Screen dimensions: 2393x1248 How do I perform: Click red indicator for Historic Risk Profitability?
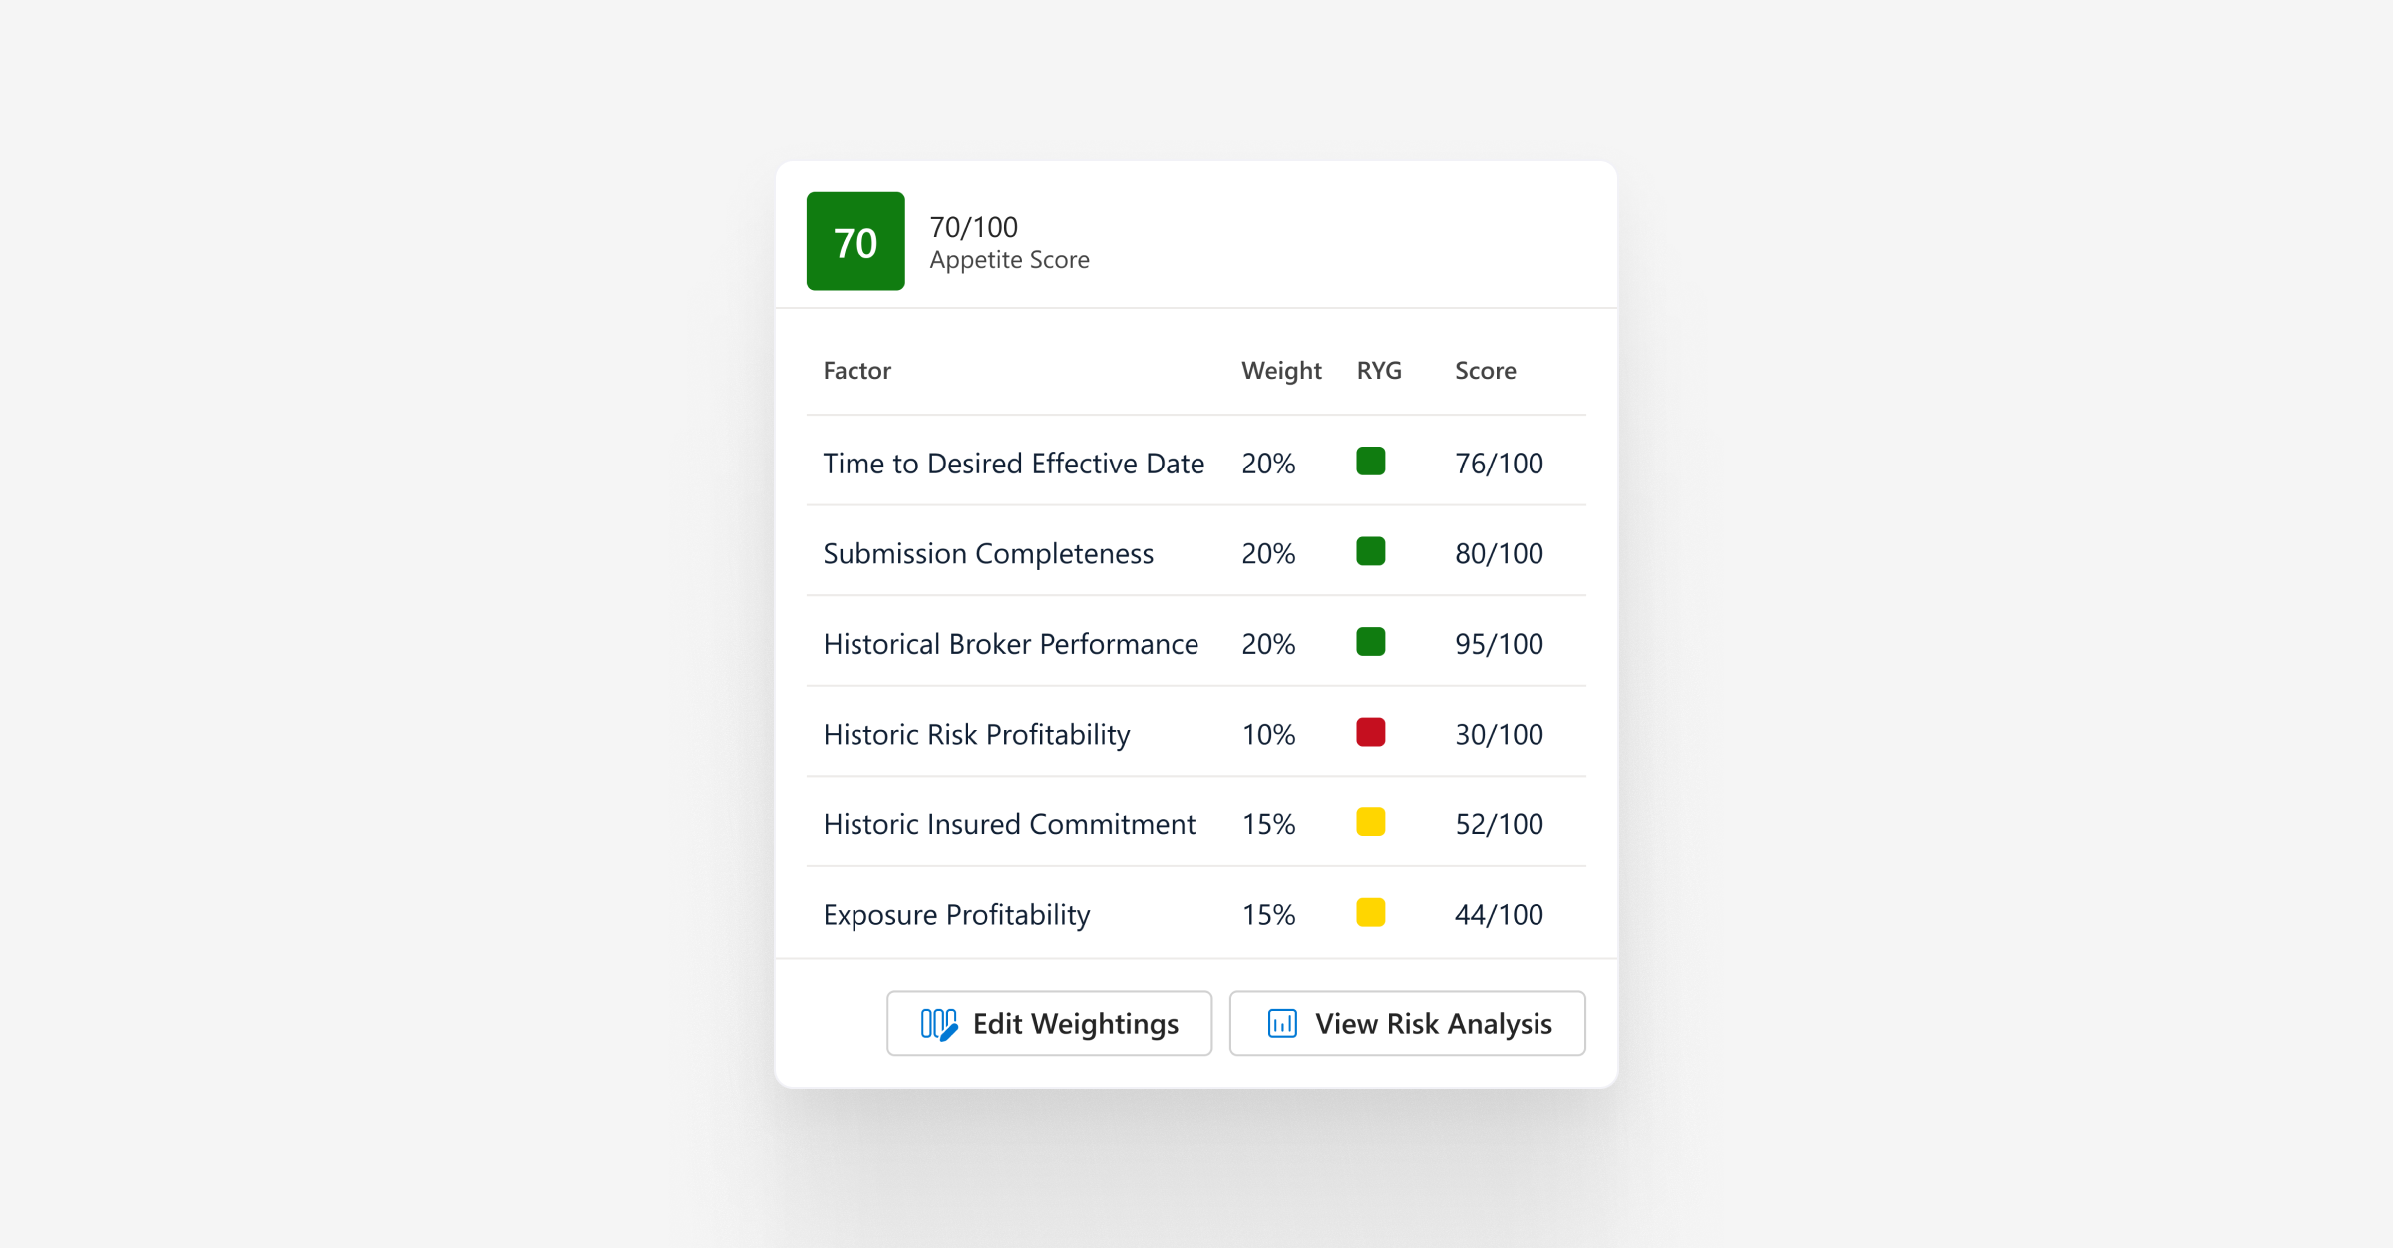click(1370, 733)
